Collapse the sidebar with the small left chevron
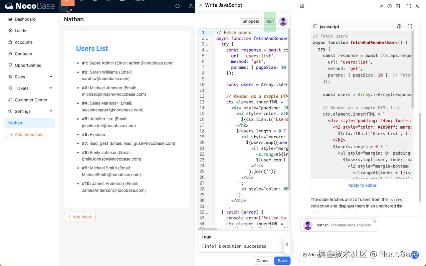 point(59,21)
